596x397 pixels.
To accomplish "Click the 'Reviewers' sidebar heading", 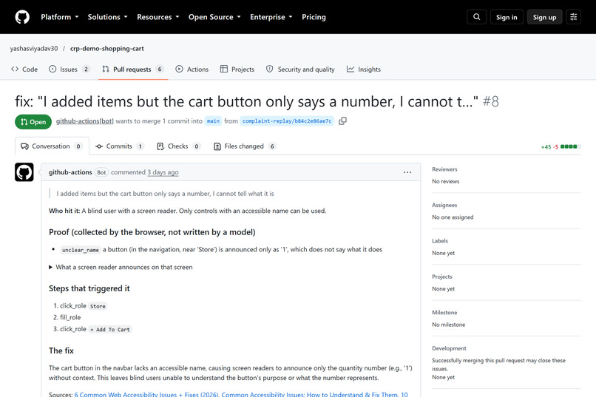I will tap(444, 169).
